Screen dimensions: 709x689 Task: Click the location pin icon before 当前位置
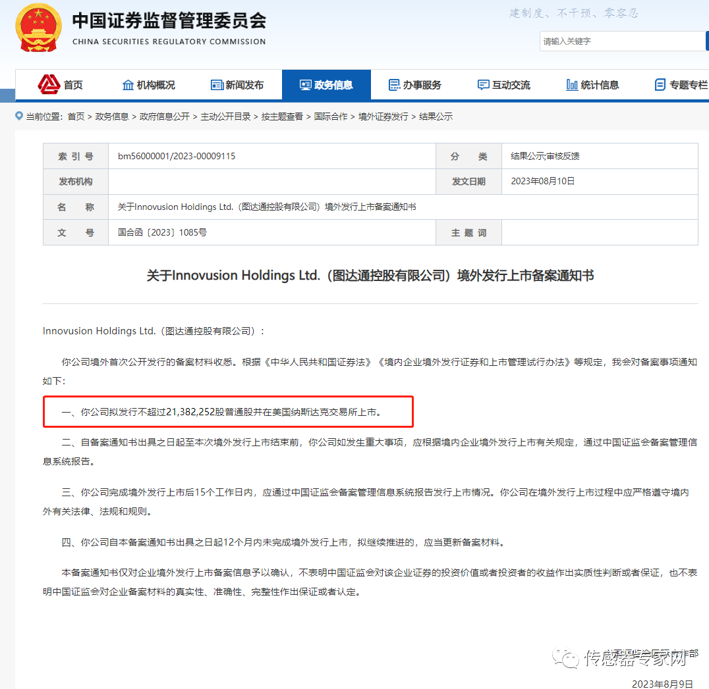pos(19,116)
